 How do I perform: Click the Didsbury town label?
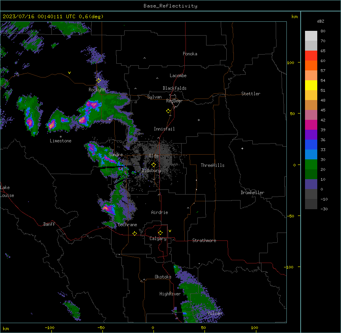152,170
